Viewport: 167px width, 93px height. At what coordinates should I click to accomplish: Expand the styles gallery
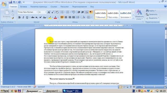pos(133,18)
